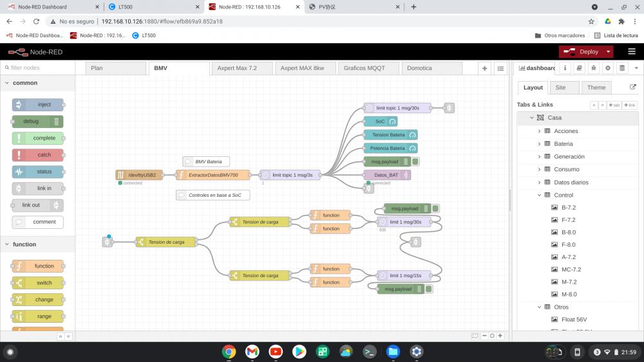Select the B-7.2 widget in Control
Screen dimensions: 644x362
coord(569,208)
